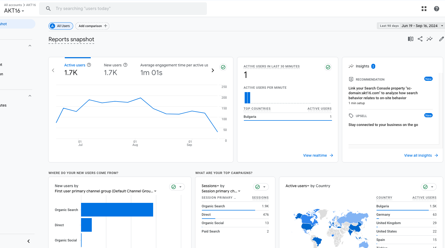Click the Reports snapshot title
Viewport: 445px width, 248px height.
pyautogui.click(x=71, y=39)
